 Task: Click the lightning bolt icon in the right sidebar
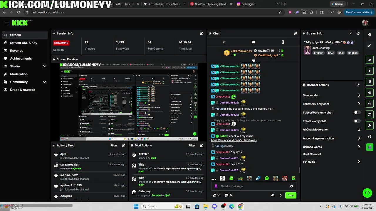[x=370, y=71]
